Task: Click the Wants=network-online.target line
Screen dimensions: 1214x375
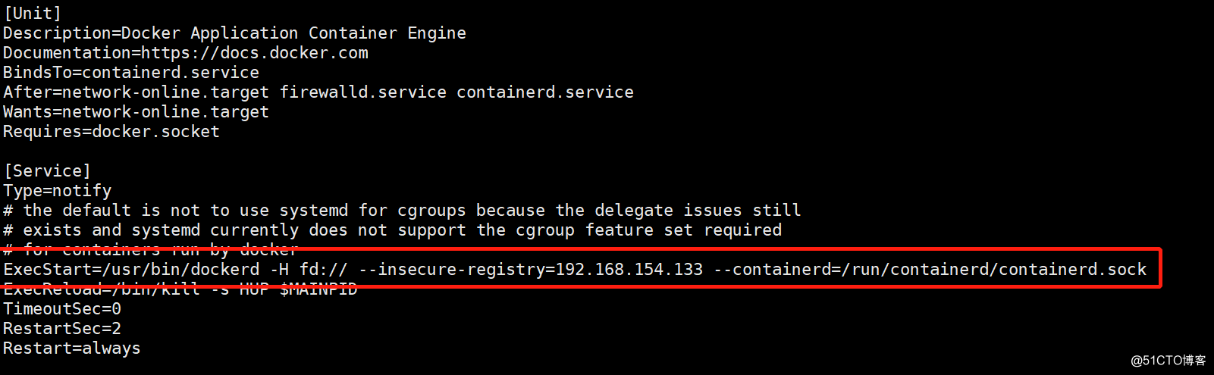Action: click(136, 111)
